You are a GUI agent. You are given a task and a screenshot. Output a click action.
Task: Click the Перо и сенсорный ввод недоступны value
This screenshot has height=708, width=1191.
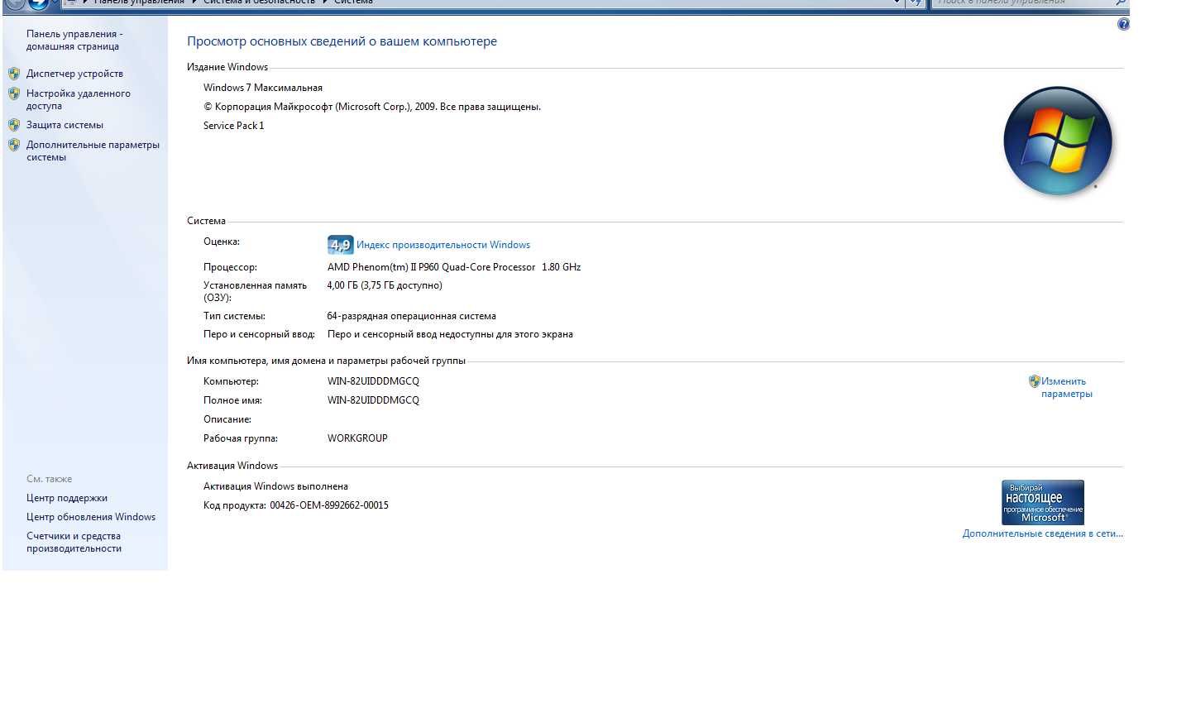[x=450, y=334]
